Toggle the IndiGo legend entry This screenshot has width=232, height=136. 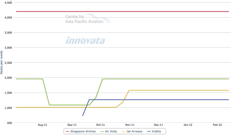click(x=154, y=131)
